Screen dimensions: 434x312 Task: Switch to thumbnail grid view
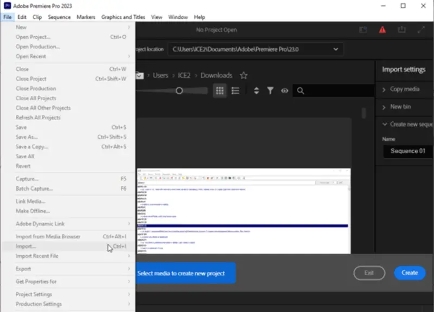(x=220, y=90)
